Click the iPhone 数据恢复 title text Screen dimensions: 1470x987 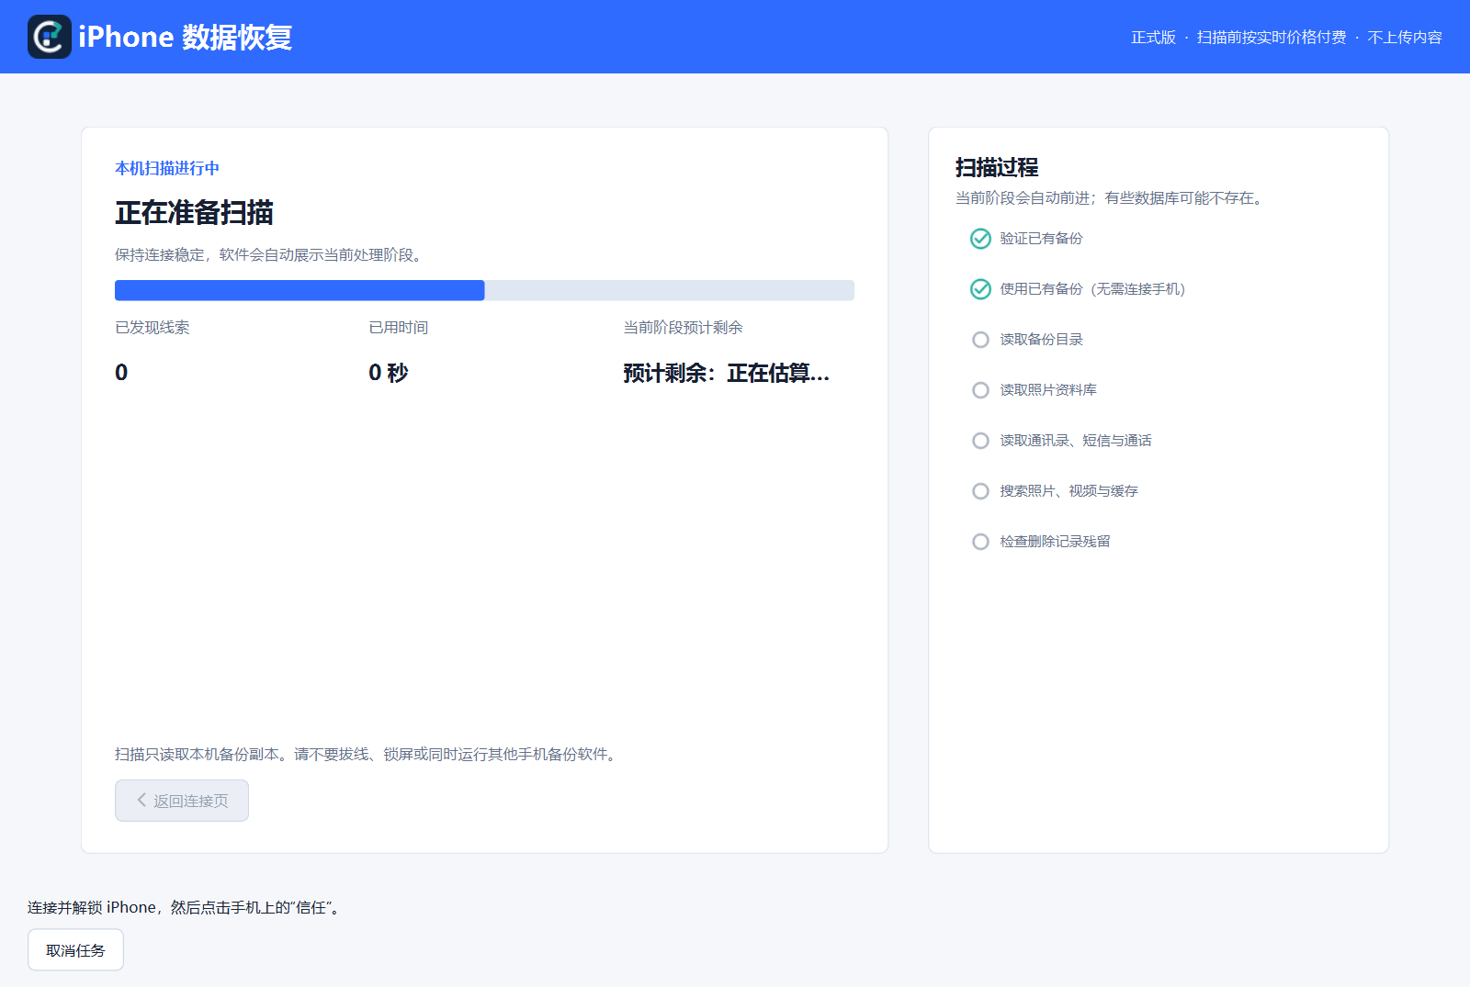tap(186, 37)
